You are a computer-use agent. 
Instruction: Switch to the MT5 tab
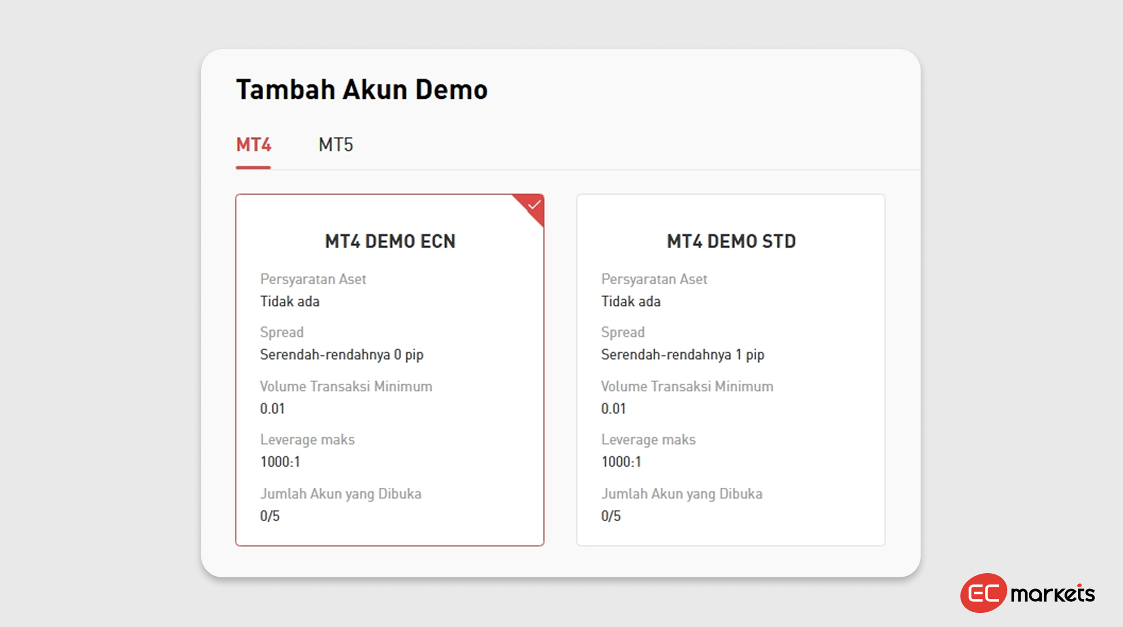coord(336,144)
